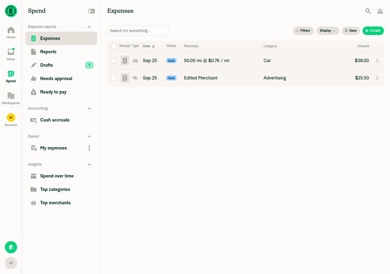
Task: Click the Search for something field
Action: coord(138,31)
